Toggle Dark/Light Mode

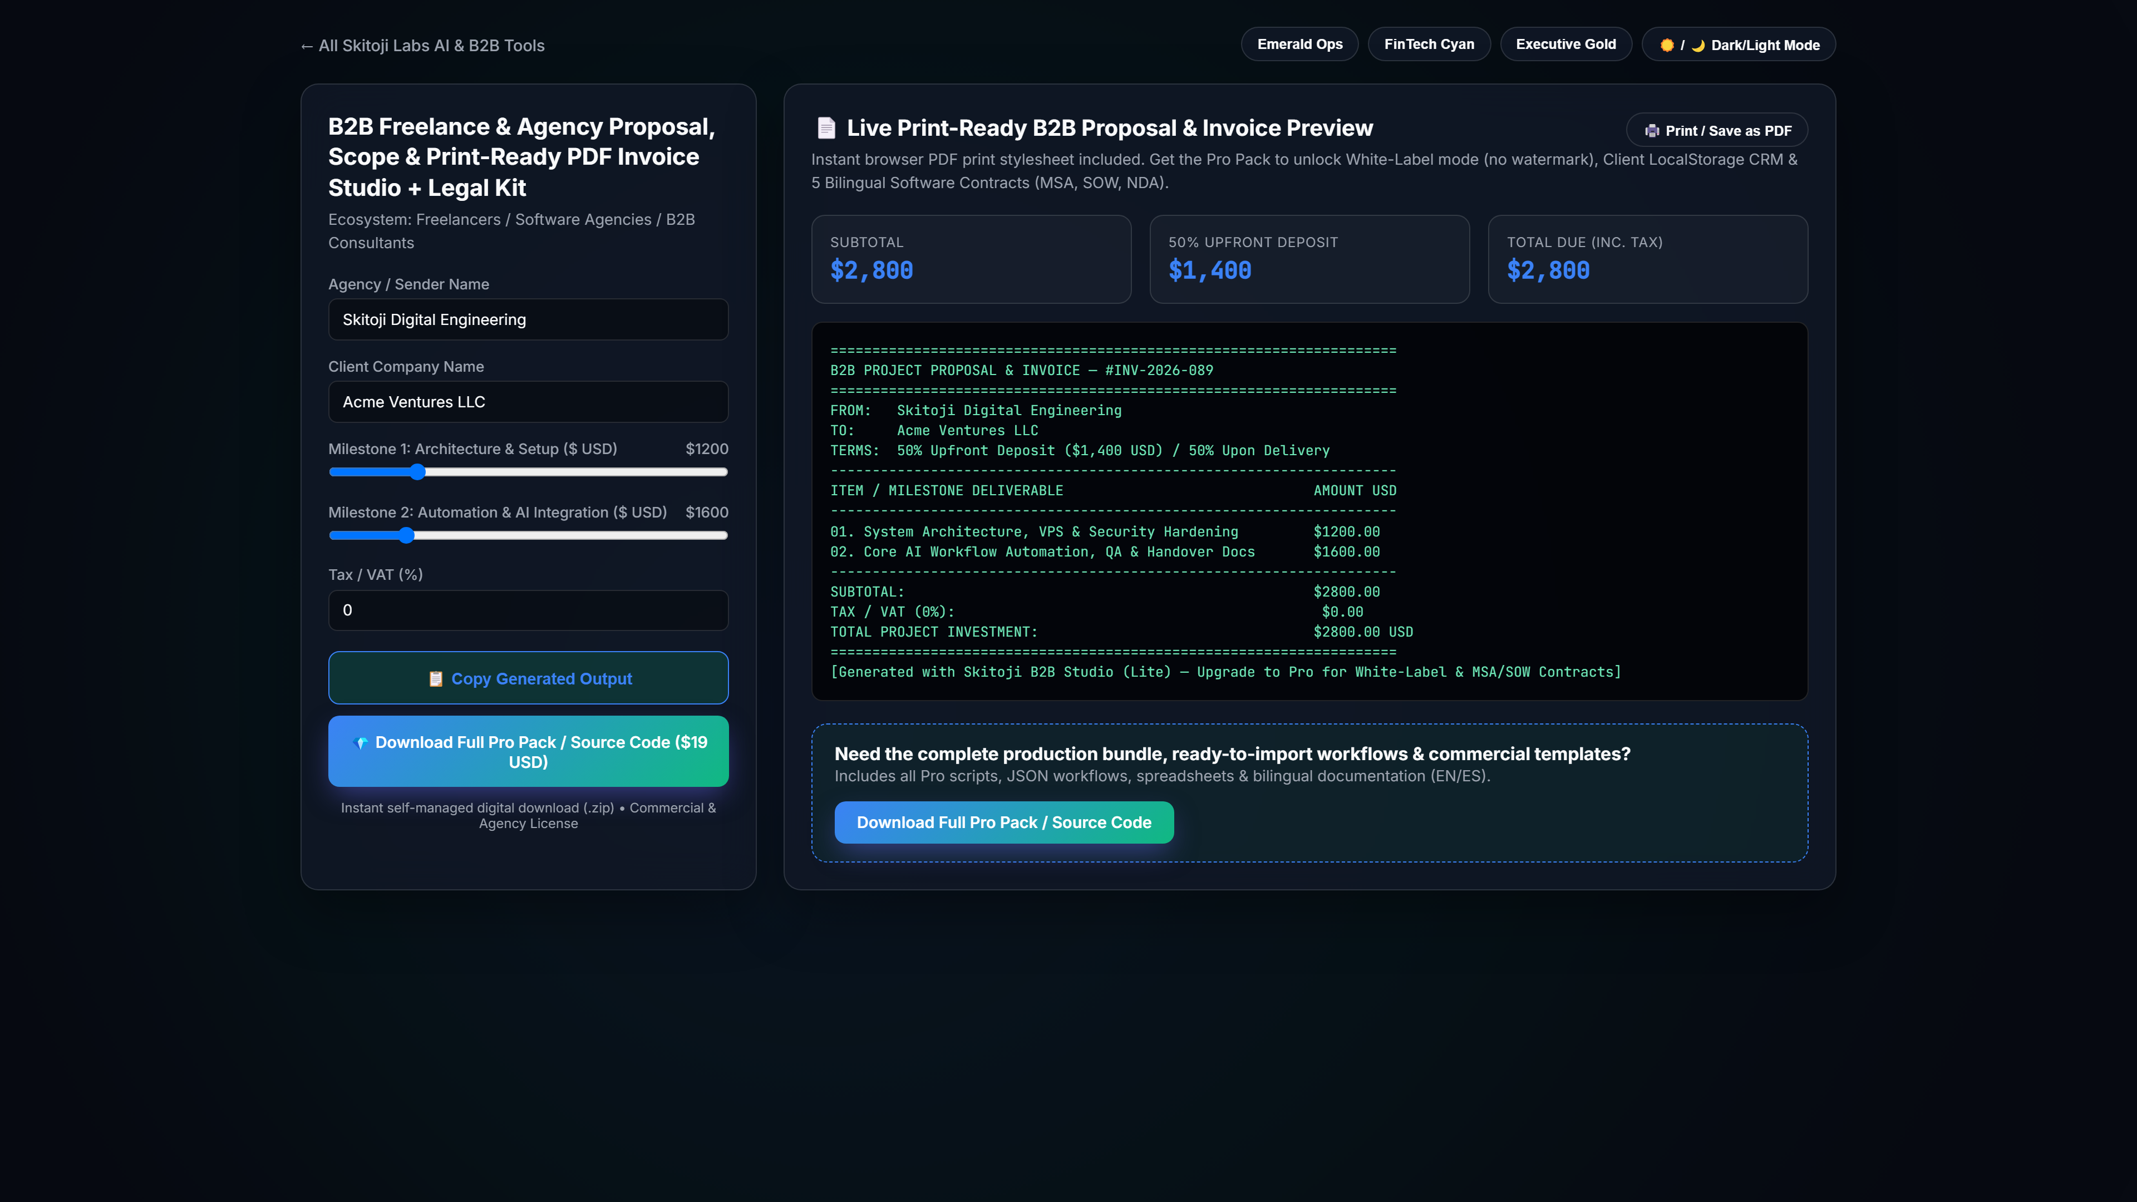click(x=1739, y=45)
